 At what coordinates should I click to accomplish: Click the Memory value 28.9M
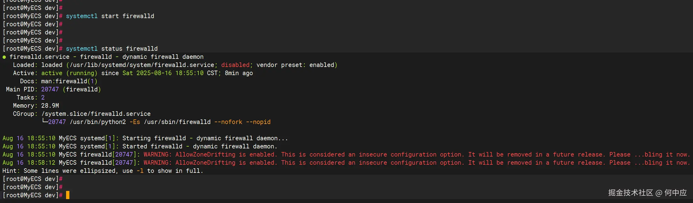[50, 106]
